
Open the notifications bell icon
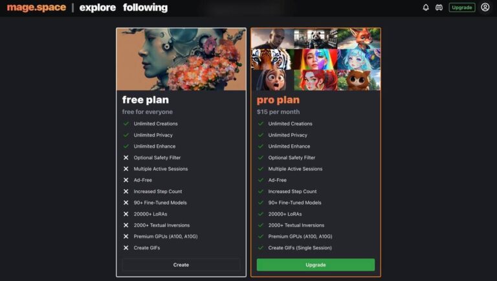[x=426, y=7]
